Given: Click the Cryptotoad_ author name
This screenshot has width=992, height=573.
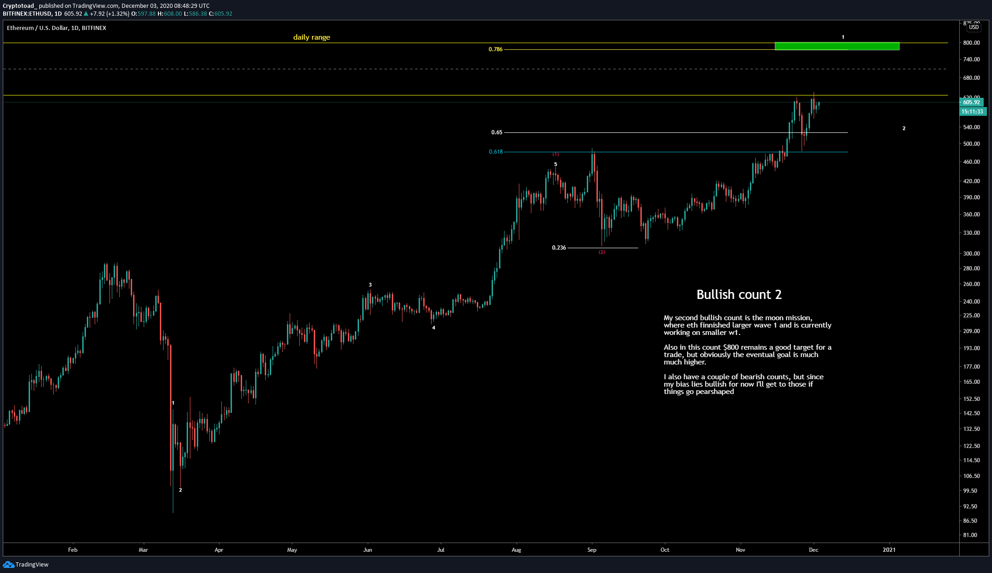Looking at the screenshot, I should [x=17, y=6].
